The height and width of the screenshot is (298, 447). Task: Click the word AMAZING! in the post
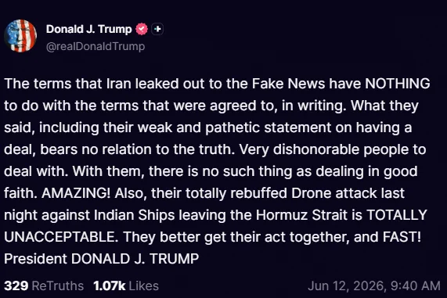(x=76, y=193)
